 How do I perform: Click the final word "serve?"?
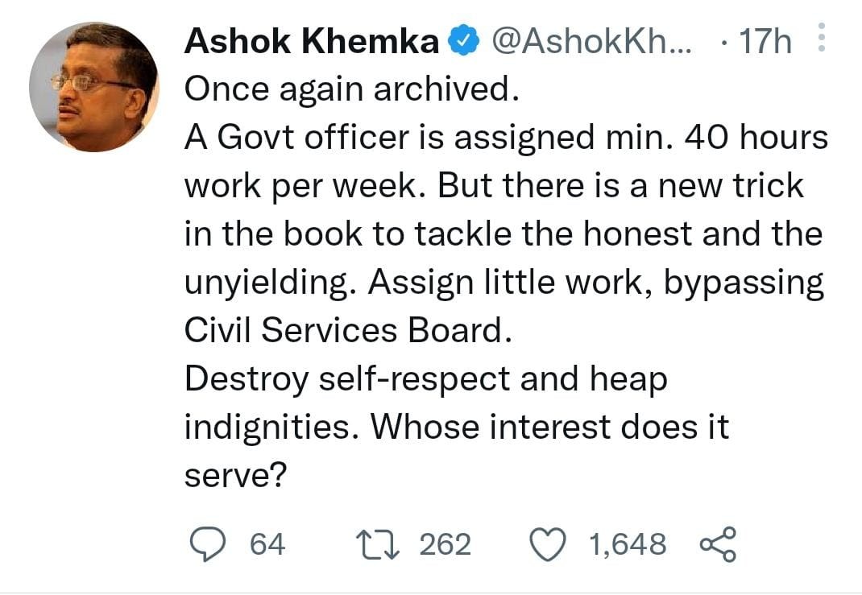(x=236, y=475)
